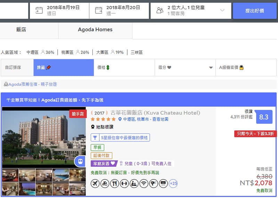Click the lock icon beside A級機密價
The width and height of the screenshot is (278, 198).
241,67
